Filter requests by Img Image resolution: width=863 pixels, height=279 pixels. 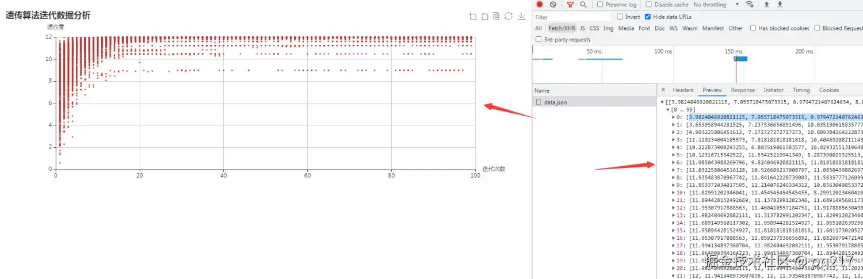pyautogui.click(x=609, y=28)
